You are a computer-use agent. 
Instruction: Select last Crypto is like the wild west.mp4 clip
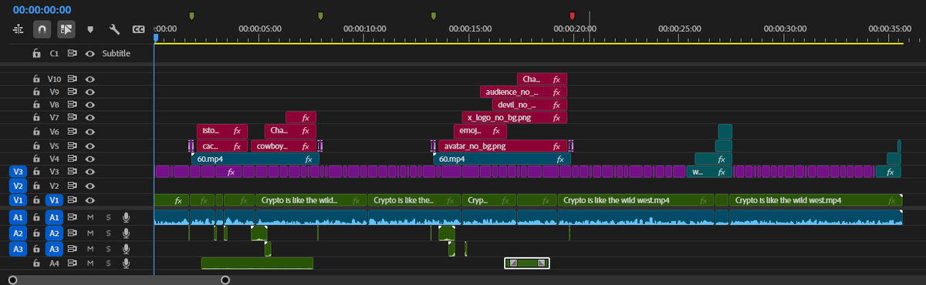[x=816, y=200]
